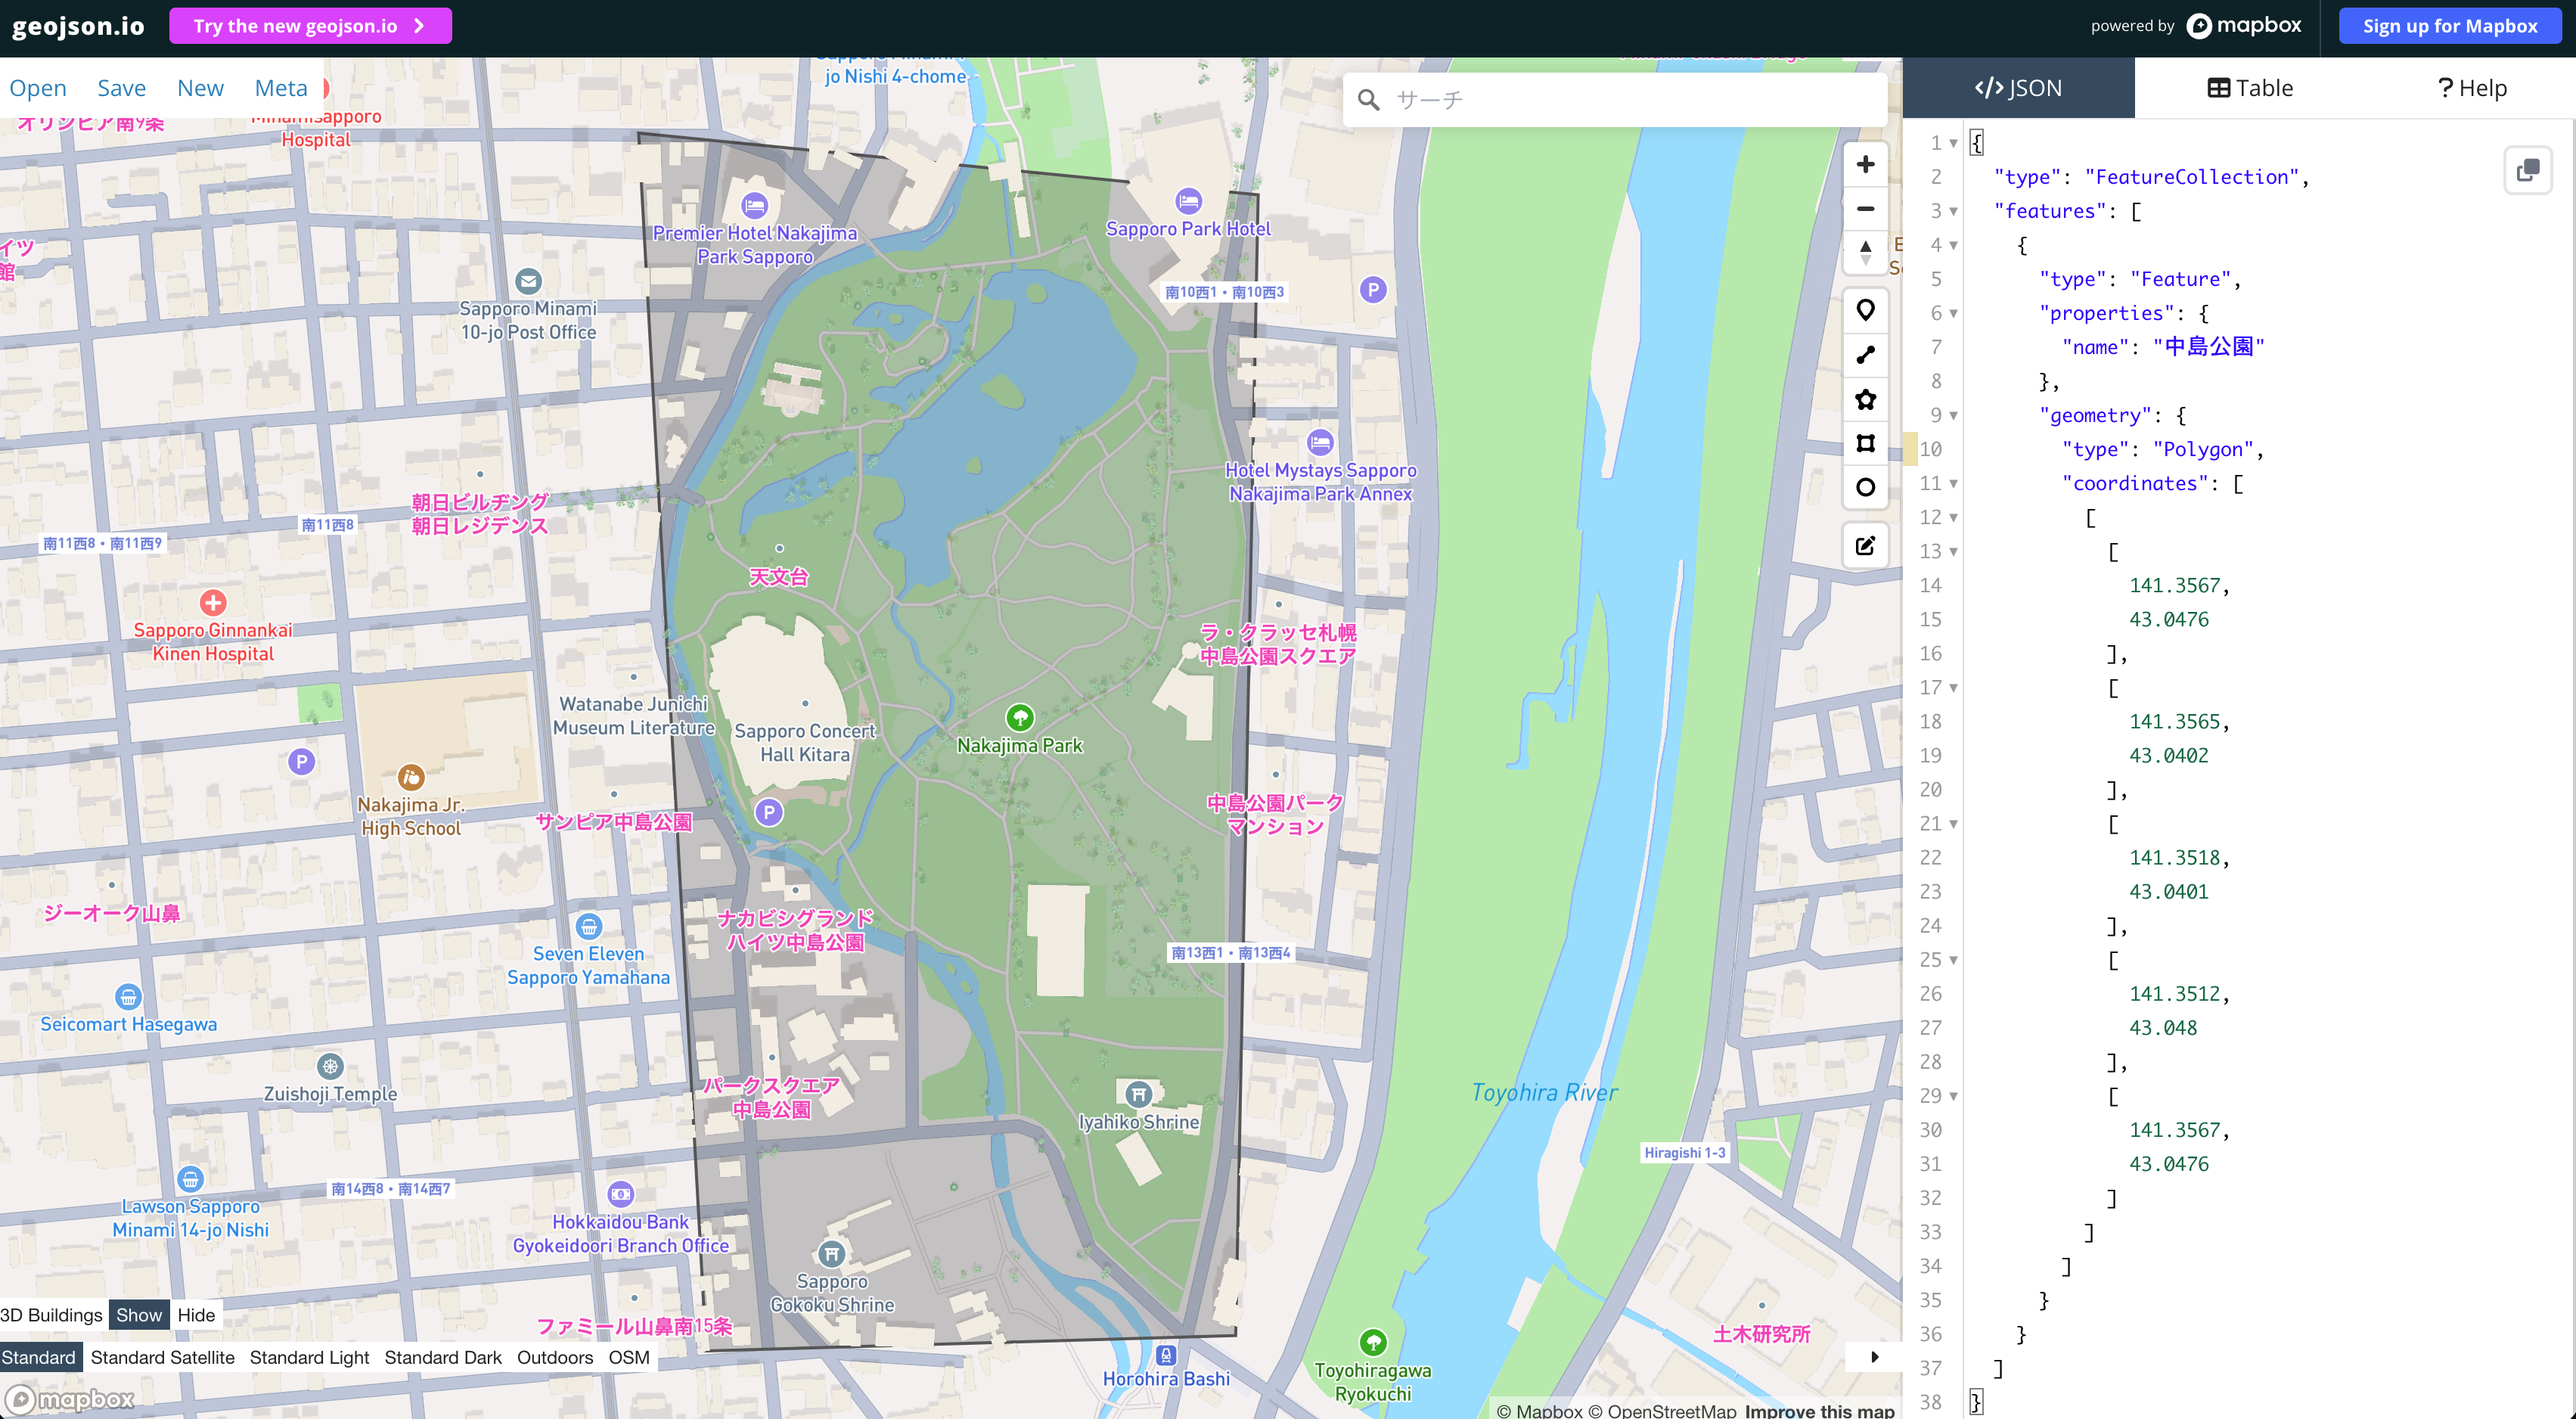Image resolution: width=2576 pixels, height=1419 pixels.
Task: Zoom in on the map
Action: pos(1865,164)
